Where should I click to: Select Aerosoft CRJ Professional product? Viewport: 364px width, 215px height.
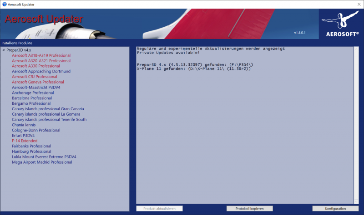point(35,77)
